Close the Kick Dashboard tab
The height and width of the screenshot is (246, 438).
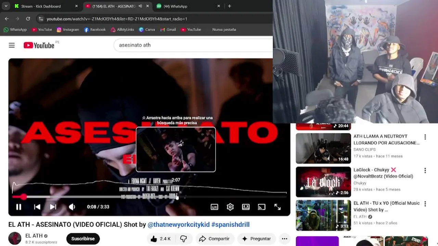[x=76, y=6]
